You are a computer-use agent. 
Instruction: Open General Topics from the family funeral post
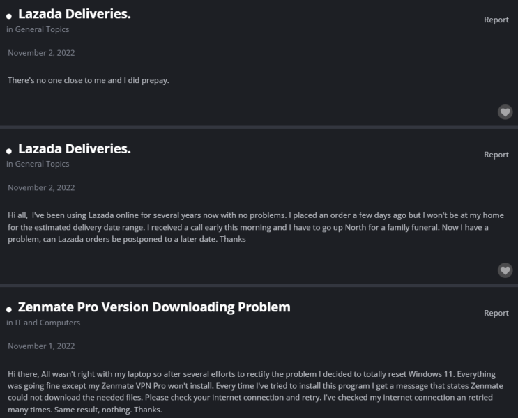[42, 164]
